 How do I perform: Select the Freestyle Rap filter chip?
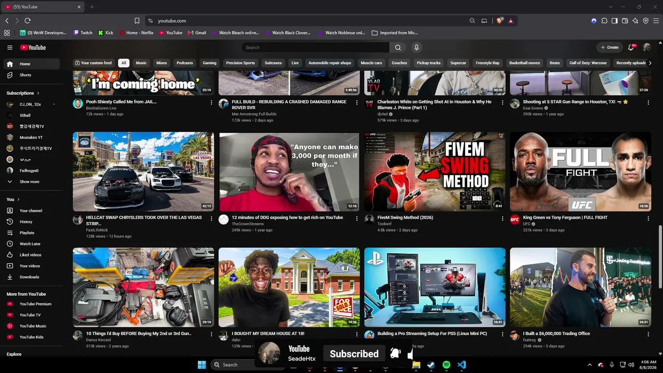[x=488, y=63]
